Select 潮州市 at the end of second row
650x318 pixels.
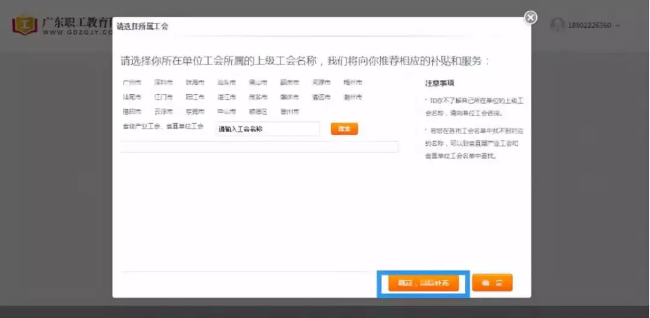tap(353, 97)
